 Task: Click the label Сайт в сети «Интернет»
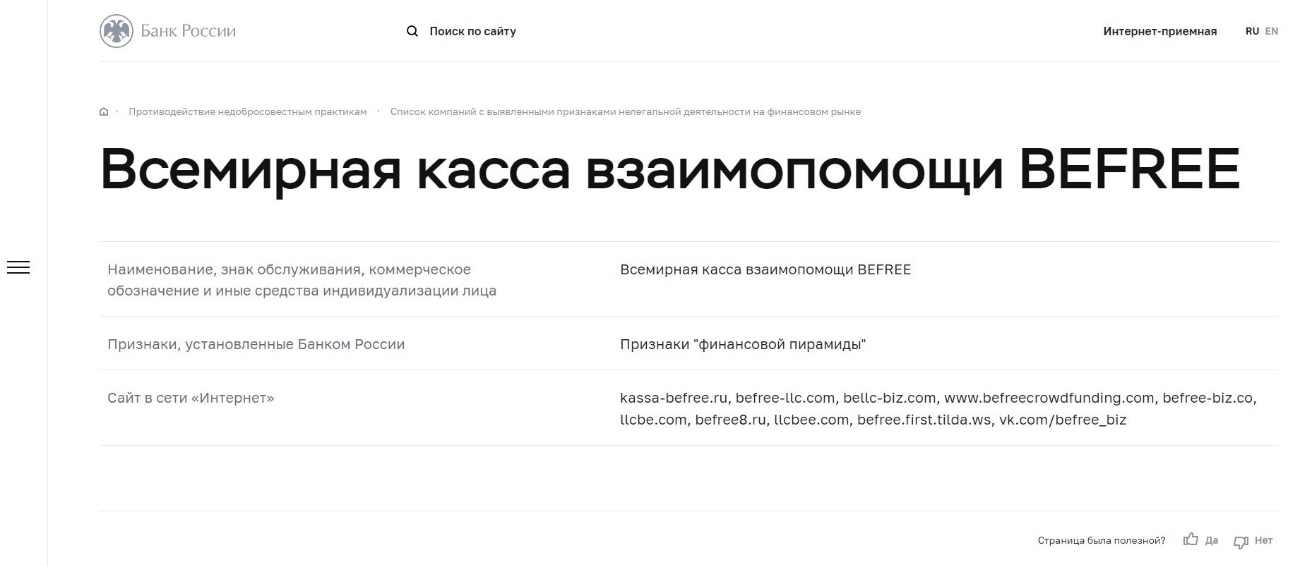tap(191, 398)
